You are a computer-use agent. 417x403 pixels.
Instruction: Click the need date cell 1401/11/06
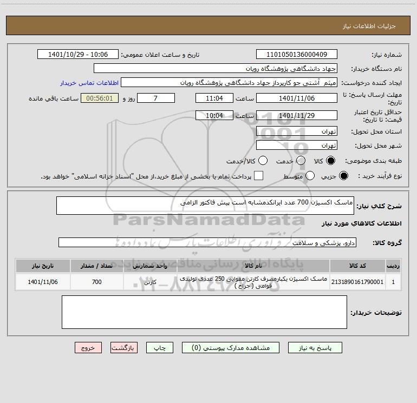43,282
